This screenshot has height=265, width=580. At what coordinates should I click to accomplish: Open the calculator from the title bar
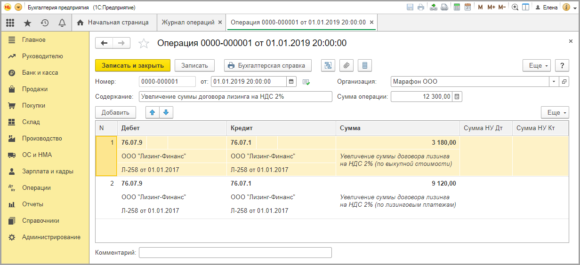click(x=457, y=7)
